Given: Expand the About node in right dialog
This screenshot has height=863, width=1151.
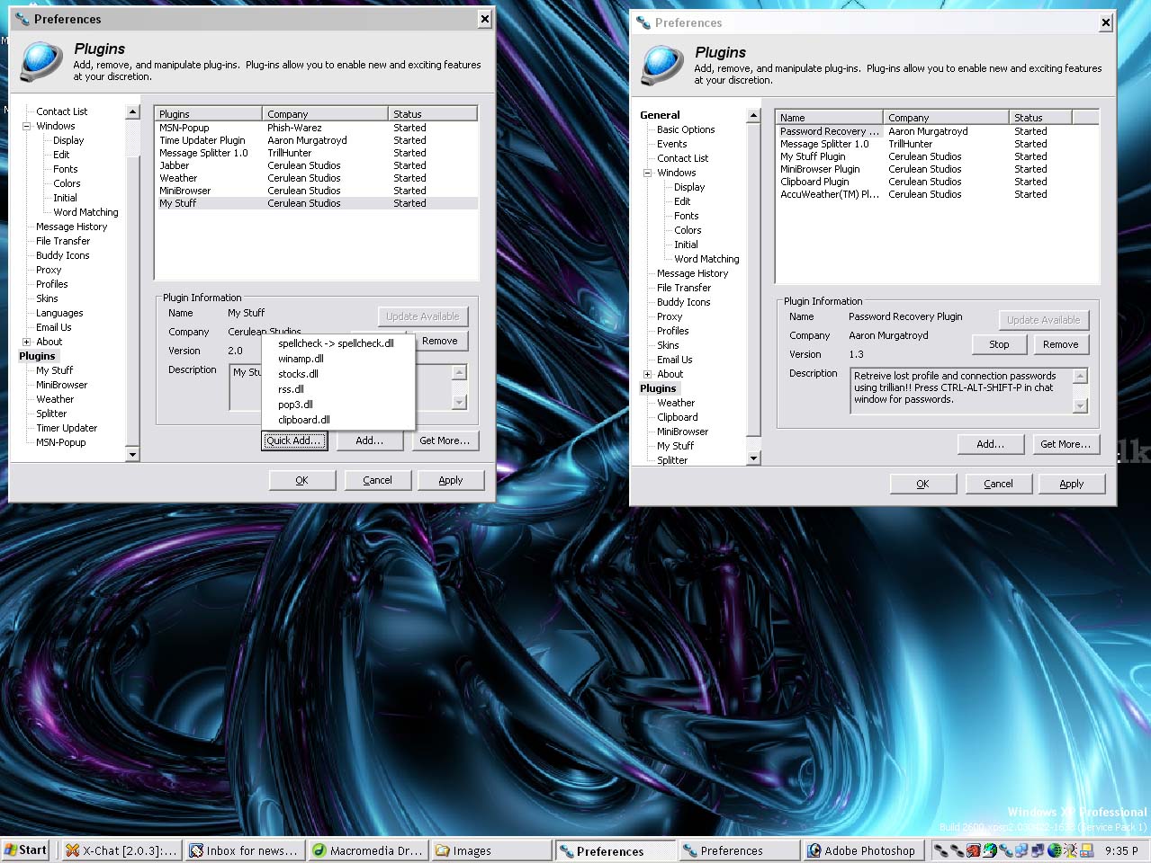Looking at the screenshot, I should point(647,374).
